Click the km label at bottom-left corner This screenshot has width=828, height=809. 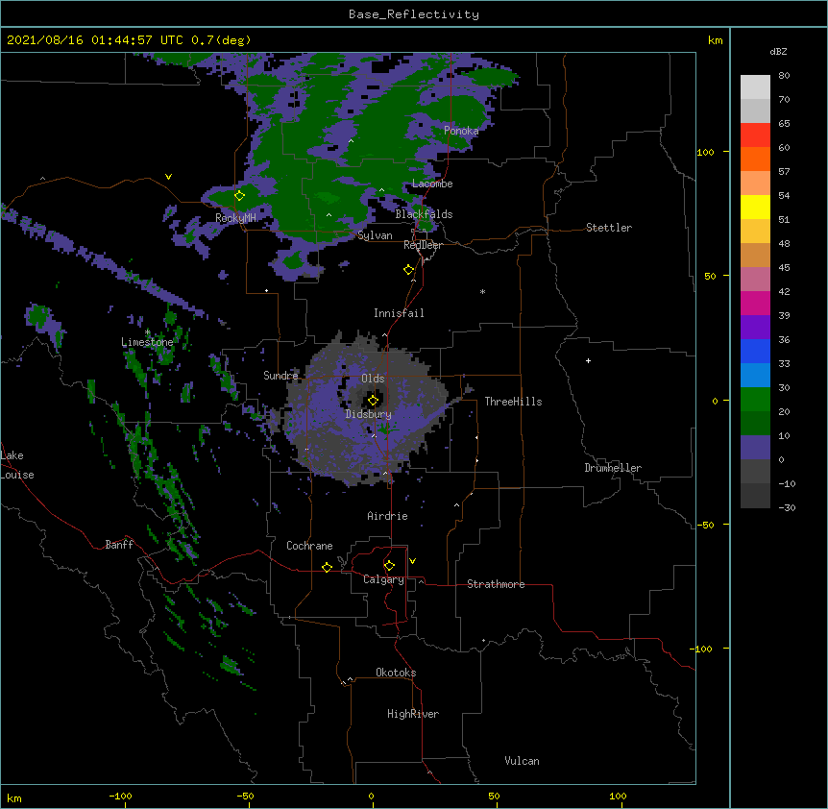click(x=14, y=797)
